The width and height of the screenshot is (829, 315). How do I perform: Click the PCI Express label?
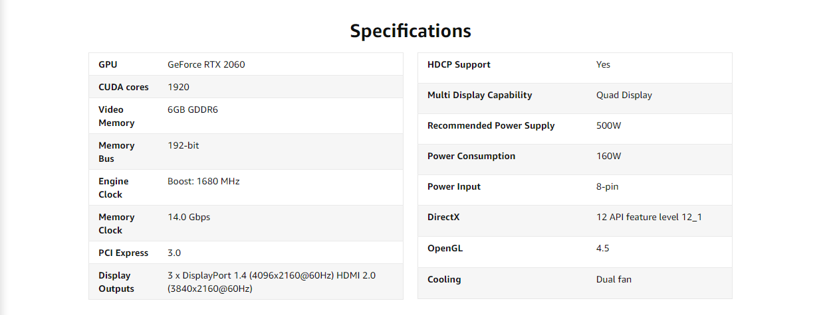click(124, 253)
